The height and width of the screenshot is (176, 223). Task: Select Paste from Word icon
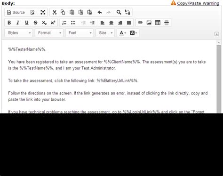89,12
